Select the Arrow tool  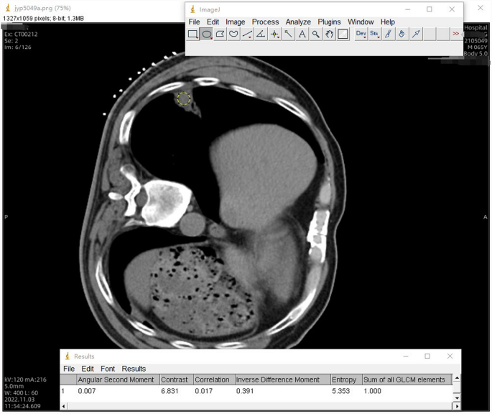[416, 34]
